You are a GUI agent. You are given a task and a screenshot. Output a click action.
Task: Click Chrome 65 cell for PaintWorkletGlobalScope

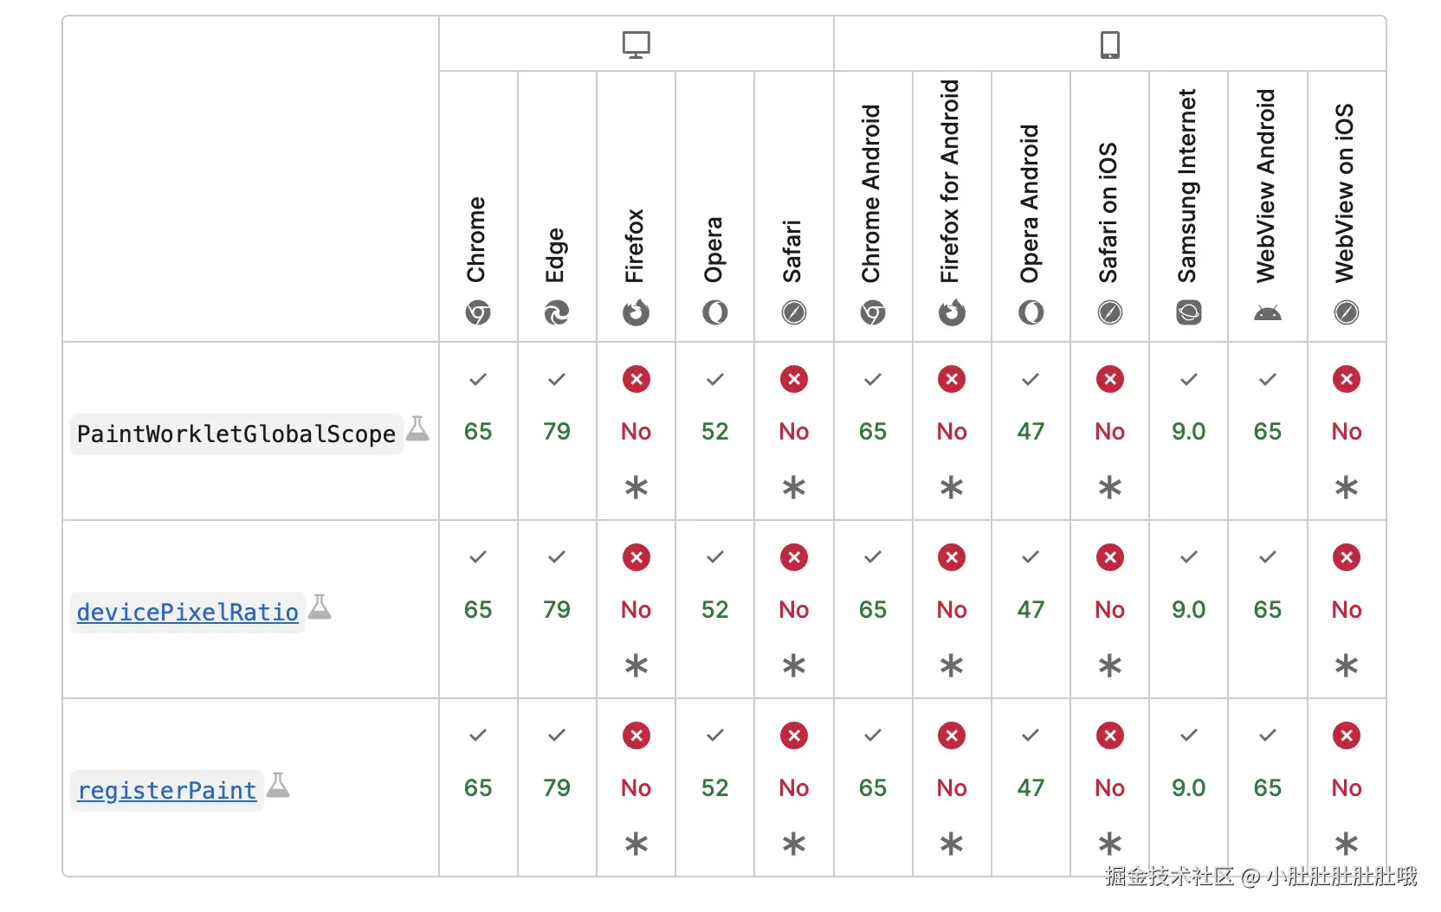pos(478,431)
